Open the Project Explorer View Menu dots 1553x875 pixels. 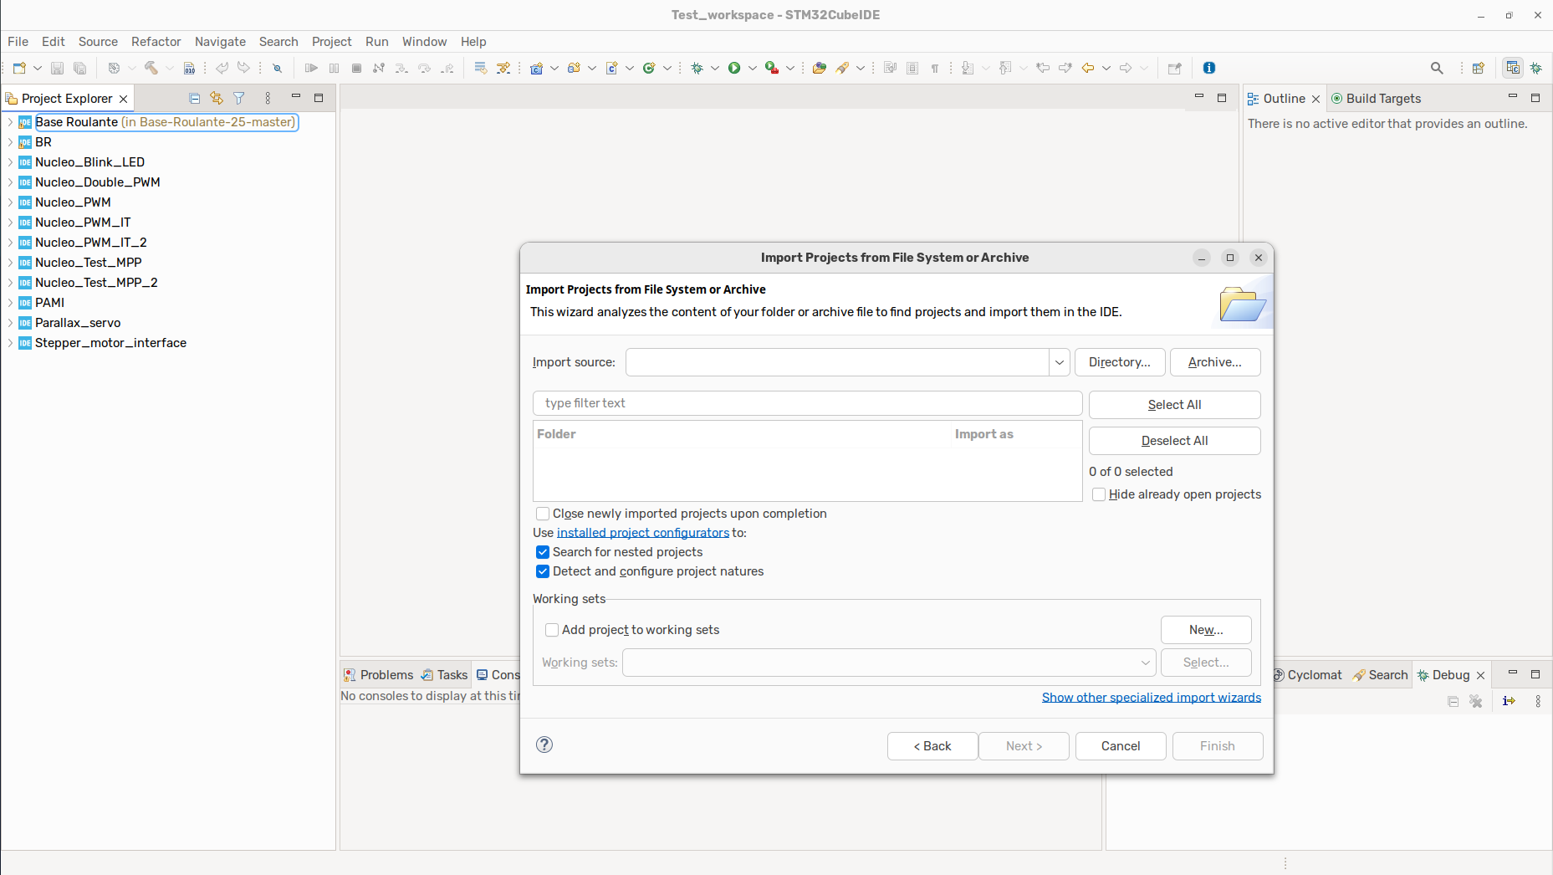[268, 98]
